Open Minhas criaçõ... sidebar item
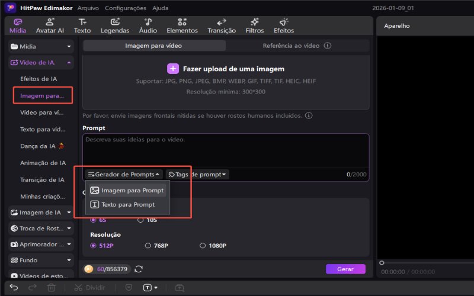474x296 pixels. tap(42, 197)
